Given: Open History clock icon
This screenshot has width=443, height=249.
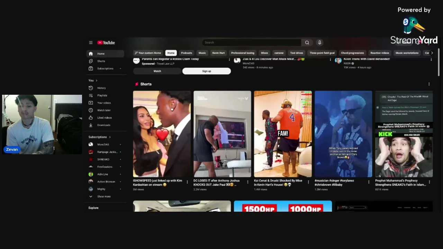Looking at the screenshot, I should 91,88.
